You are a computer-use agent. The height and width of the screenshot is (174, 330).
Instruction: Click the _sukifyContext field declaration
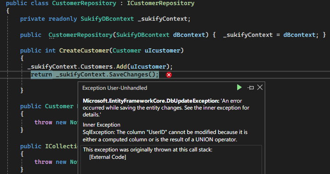[164, 19]
